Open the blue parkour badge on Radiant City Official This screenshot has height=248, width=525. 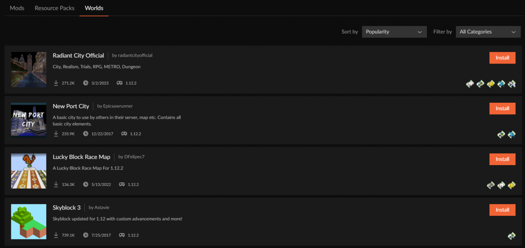coord(501,84)
